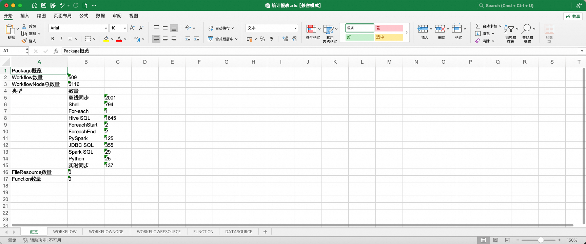The image size is (586, 244).
Task: Open Conditional Formatting icon
Action: [x=311, y=29]
